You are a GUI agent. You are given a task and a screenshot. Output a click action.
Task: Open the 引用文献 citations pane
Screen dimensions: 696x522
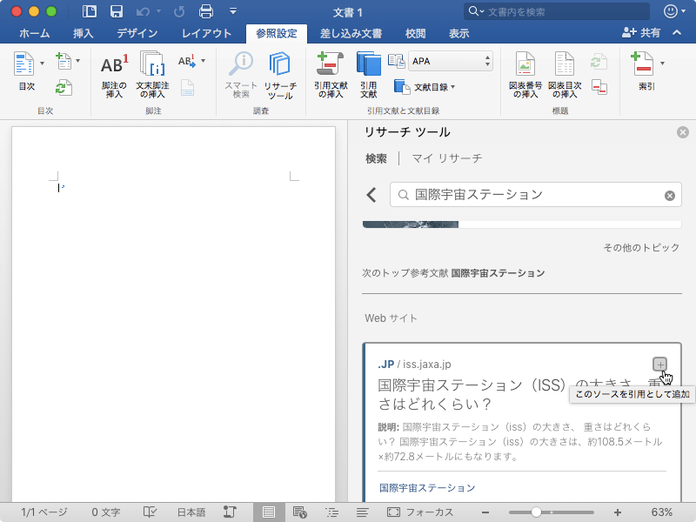[x=368, y=75]
